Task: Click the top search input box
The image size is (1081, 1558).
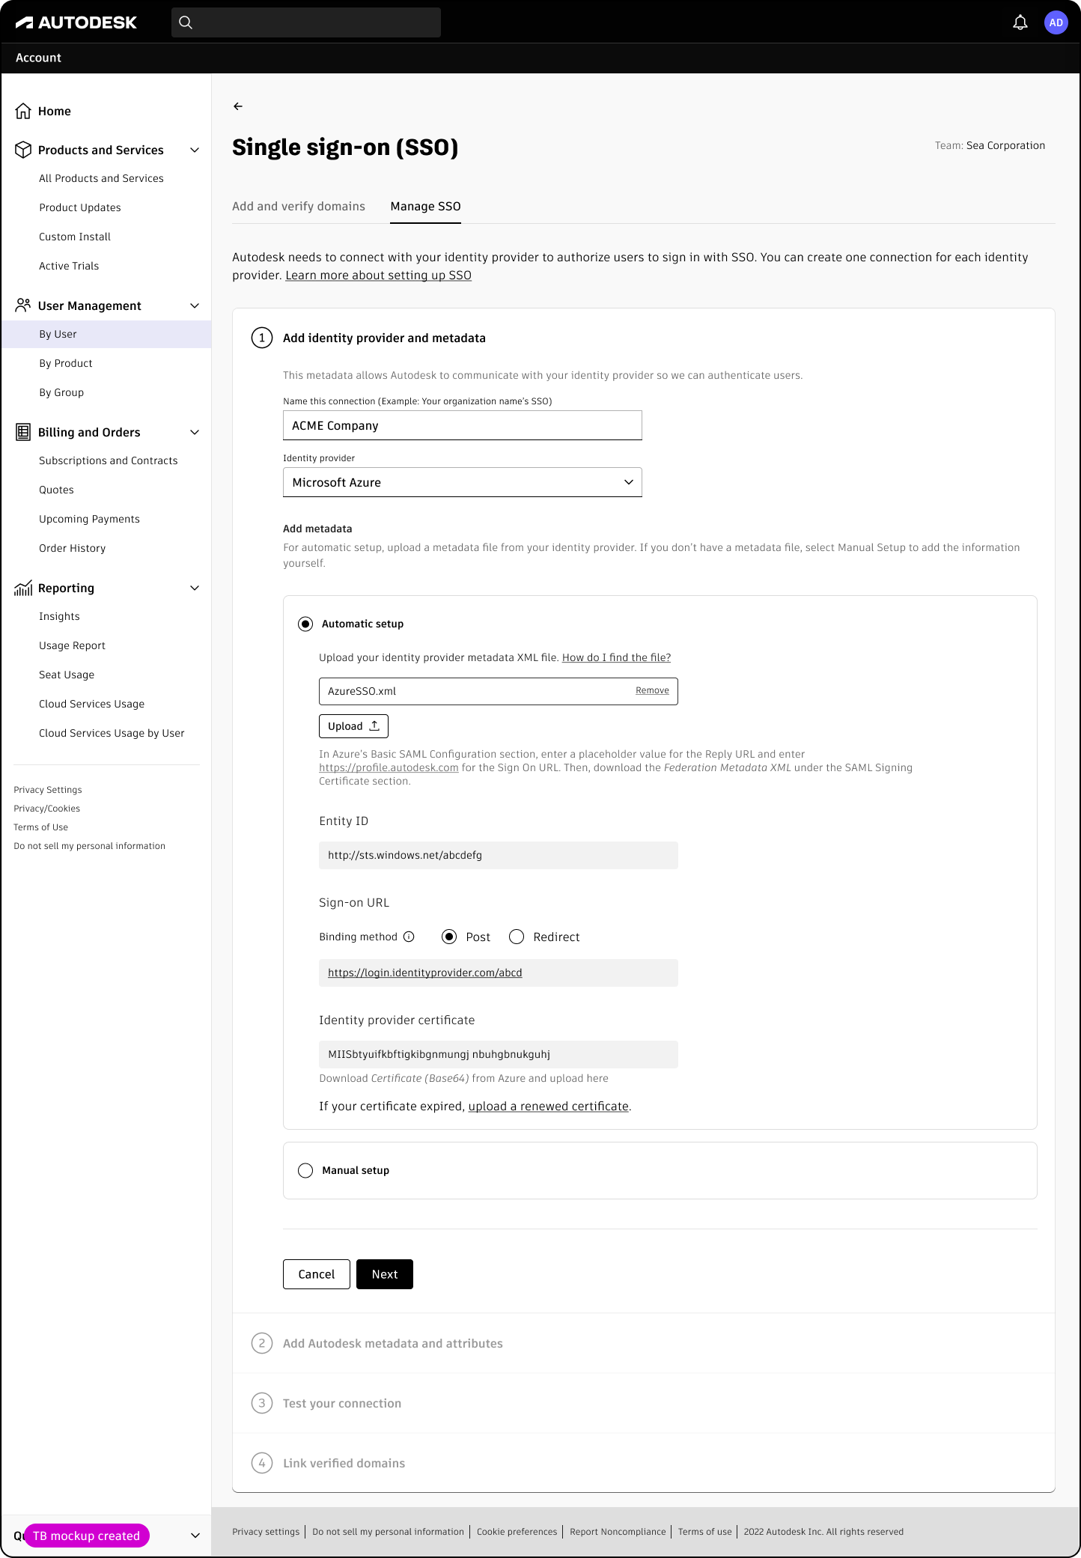Action: pyautogui.click(x=306, y=22)
